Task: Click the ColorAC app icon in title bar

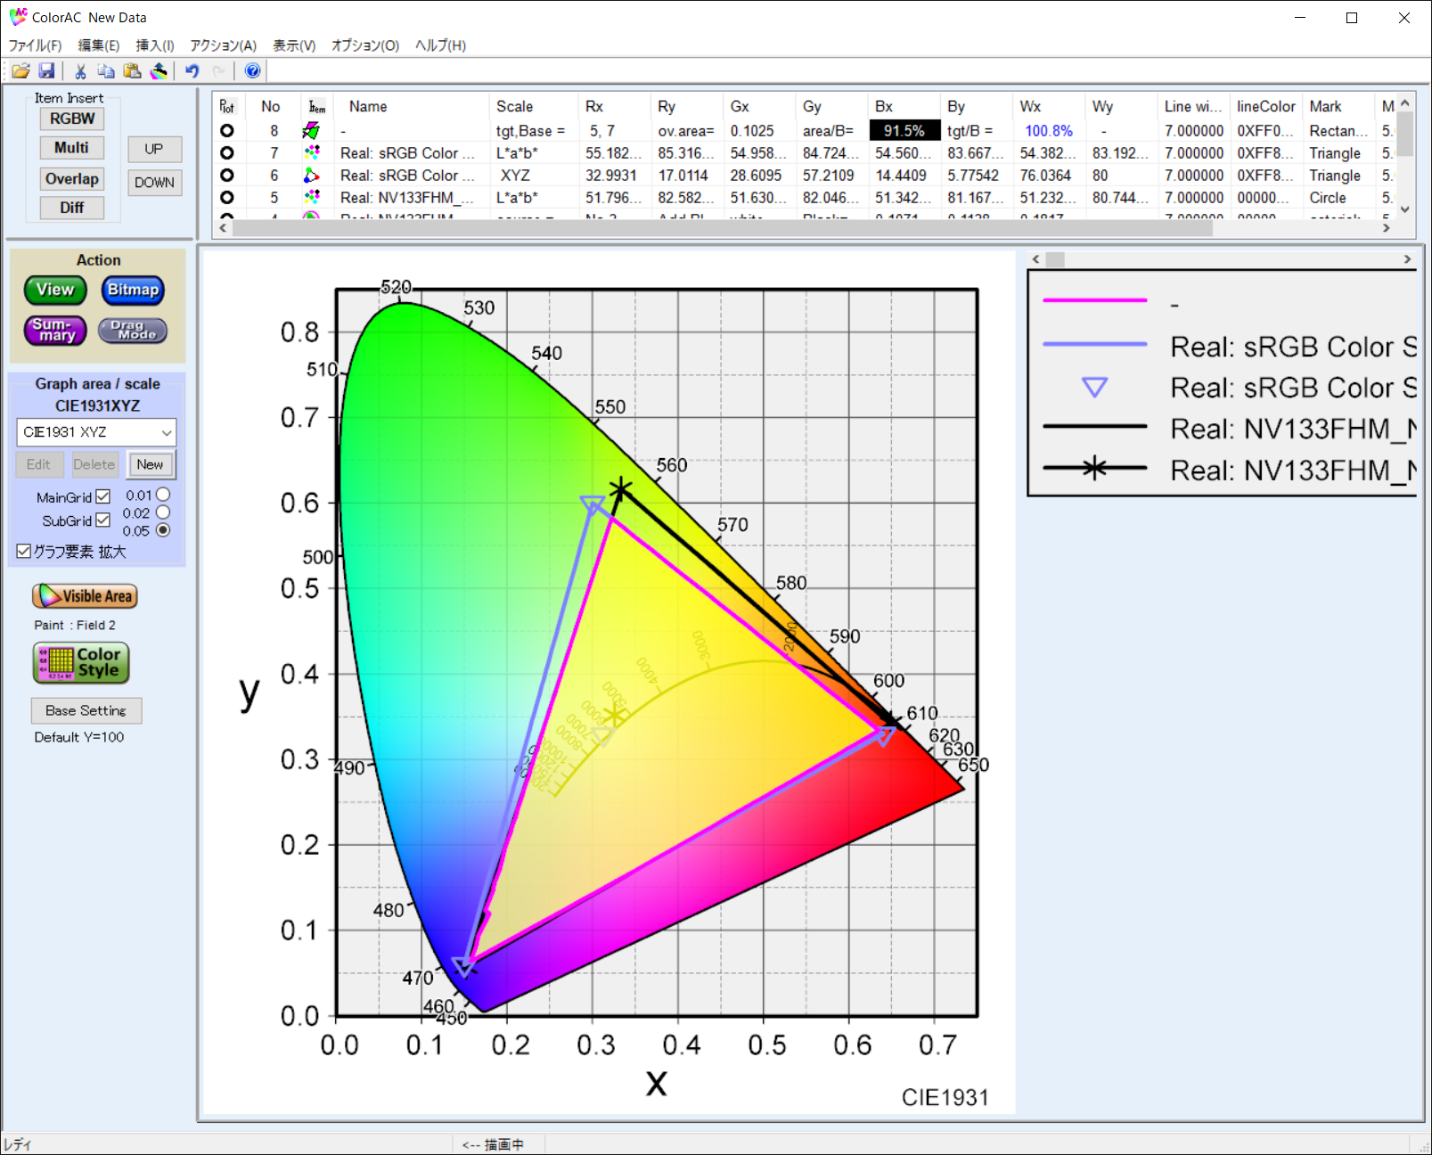Action: [18, 17]
